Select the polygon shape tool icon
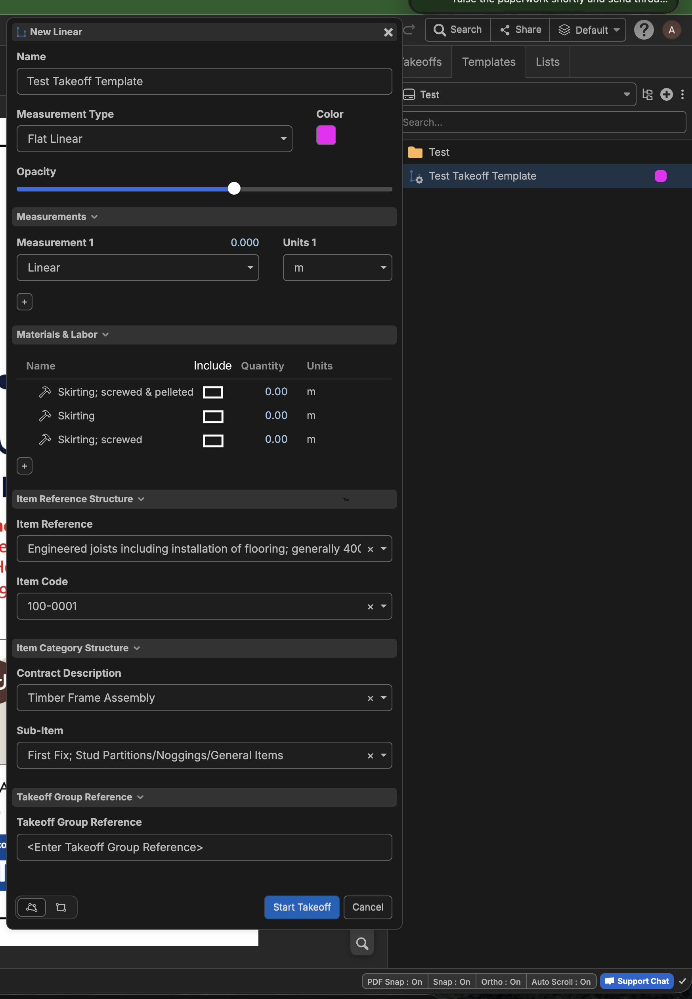692x999 pixels. point(32,907)
